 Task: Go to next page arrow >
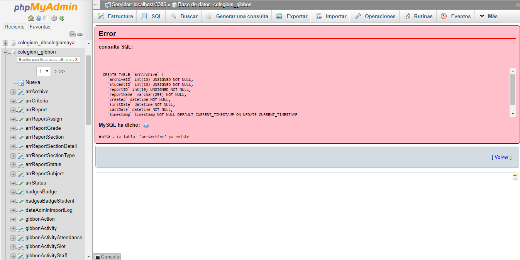point(56,71)
